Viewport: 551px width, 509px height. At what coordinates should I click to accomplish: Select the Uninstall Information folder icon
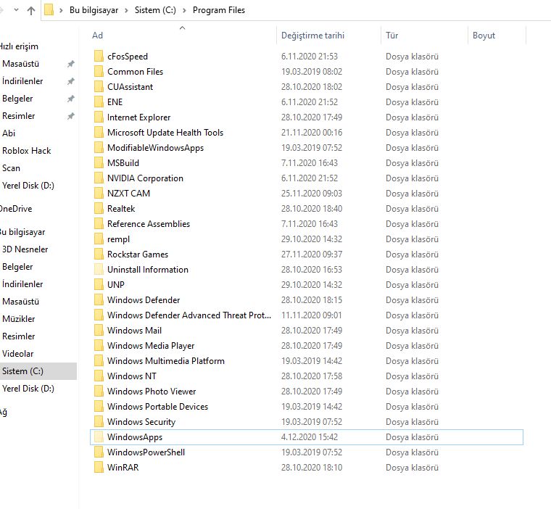[x=99, y=270]
